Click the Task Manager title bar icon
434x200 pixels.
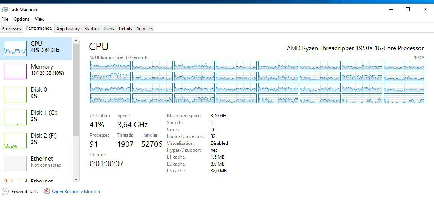[5, 10]
